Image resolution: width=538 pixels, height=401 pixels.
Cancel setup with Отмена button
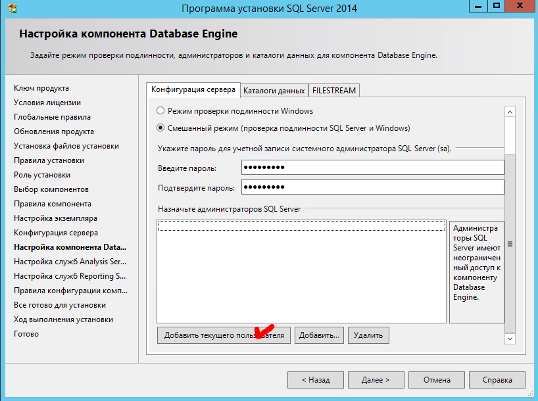pos(436,379)
